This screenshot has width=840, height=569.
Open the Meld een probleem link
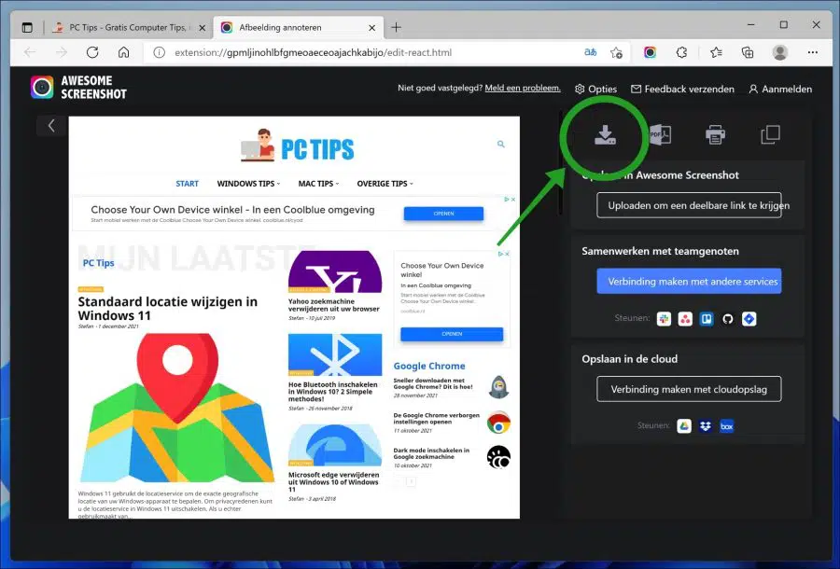coord(523,88)
